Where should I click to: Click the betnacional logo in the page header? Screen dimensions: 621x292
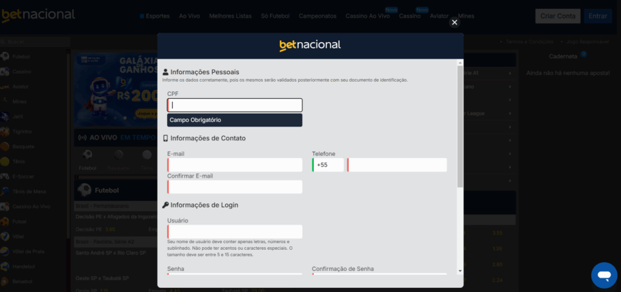coord(38,15)
